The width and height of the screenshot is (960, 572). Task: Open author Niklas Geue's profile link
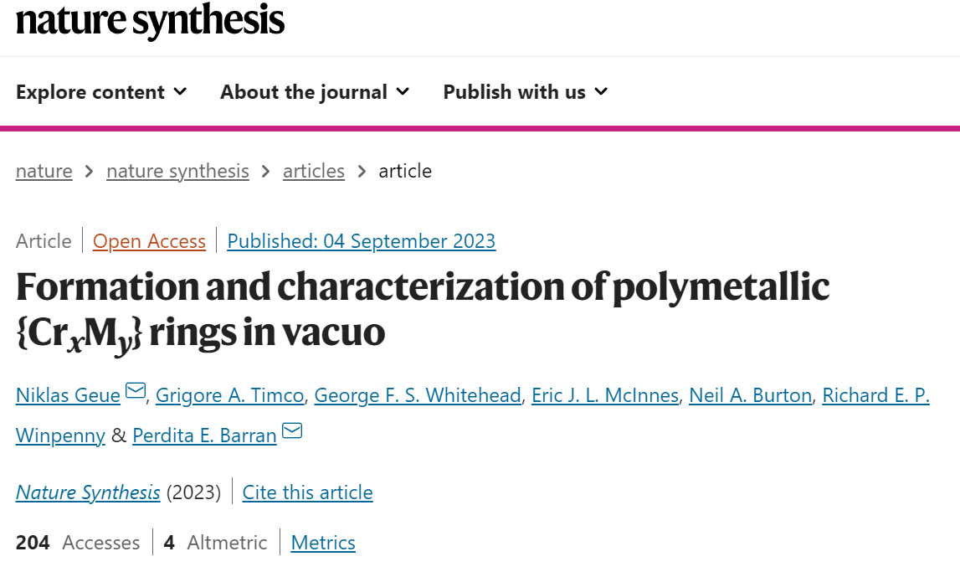pos(68,395)
